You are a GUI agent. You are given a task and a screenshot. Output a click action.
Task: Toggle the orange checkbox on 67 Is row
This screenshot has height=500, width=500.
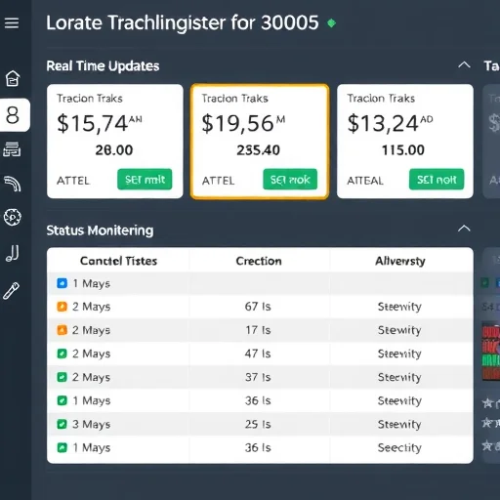pyautogui.click(x=62, y=307)
